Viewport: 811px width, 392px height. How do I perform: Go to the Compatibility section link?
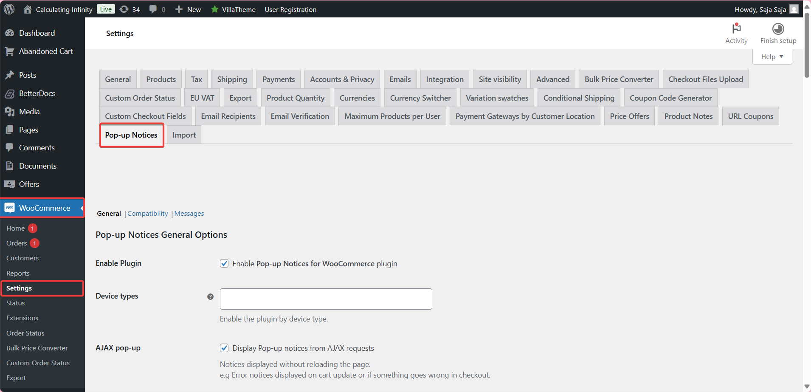pyautogui.click(x=147, y=214)
